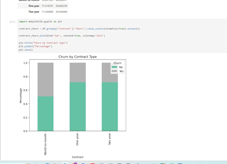Click the legend text "No"
The image size is (227, 164).
121,67
